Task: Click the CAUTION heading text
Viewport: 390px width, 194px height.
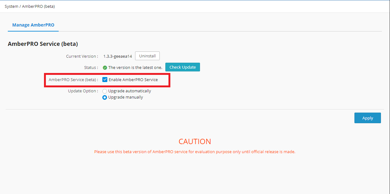Action: coord(195,141)
